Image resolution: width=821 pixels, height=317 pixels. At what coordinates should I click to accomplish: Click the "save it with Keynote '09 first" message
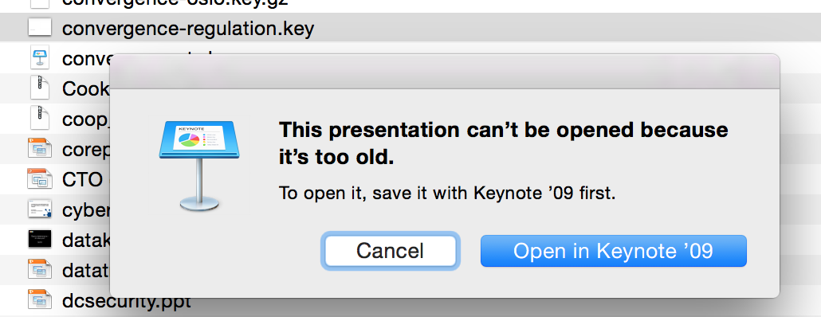coord(447,194)
